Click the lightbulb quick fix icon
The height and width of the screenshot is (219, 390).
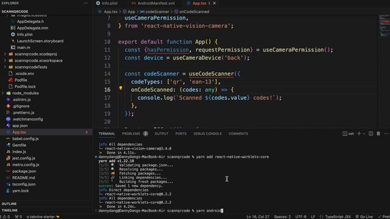pyautogui.click(x=121, y=88)
